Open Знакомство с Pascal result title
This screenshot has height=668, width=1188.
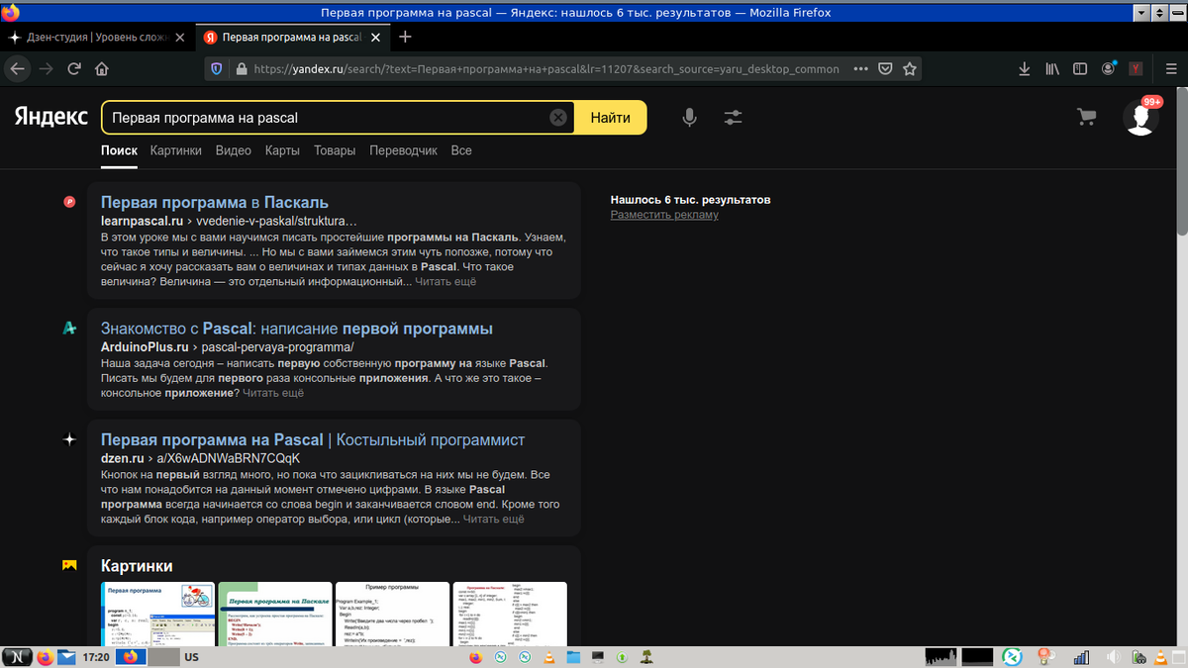coord(297,329)
